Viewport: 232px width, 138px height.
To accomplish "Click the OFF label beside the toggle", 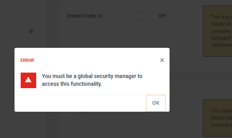I will pos(162,16).
